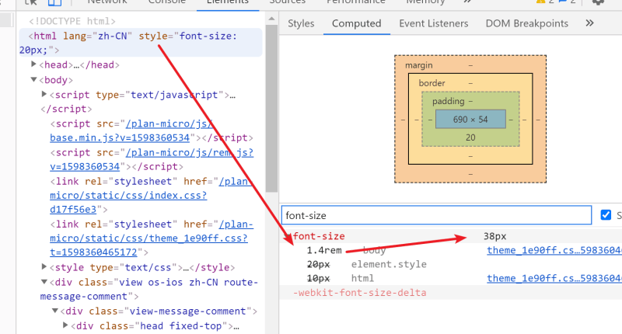Open the DOM Breakpoints tab
The image size is (622, 334).
point(527,23)
